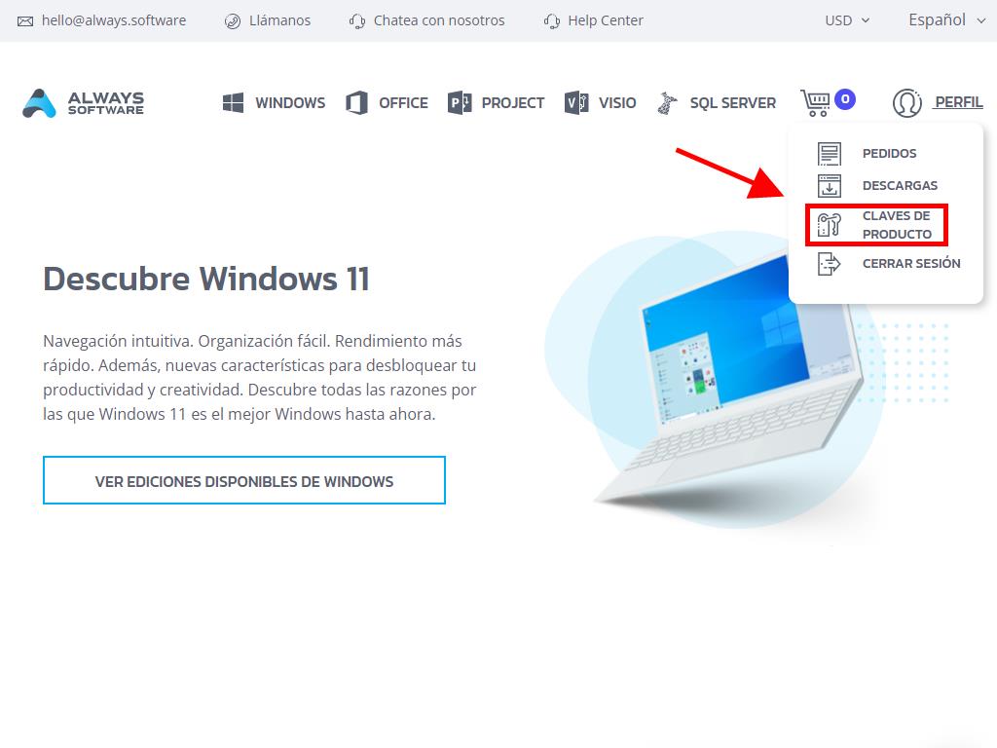Open the Visio products menu
The height and width of the screenshot is (748, 997).
(x=601, y=103)
